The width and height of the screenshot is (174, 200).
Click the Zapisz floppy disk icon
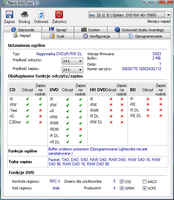[x=9, y=15]
